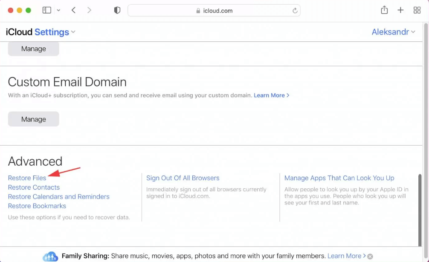Open the Restore Bookmarks link

[x=37, y=206]
